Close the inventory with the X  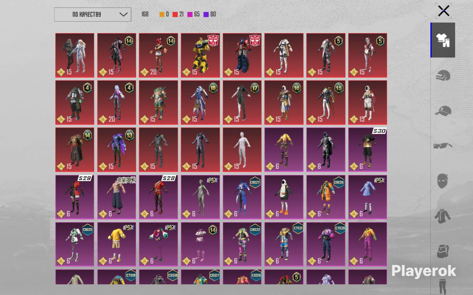click(x=443, y=11)
